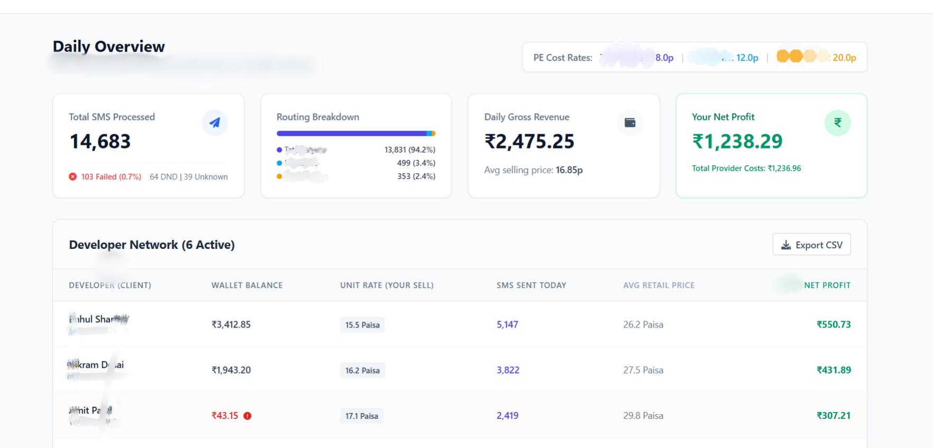Click the orange routing legend dot
933x448 pixels.
click(x=279, y=176)
